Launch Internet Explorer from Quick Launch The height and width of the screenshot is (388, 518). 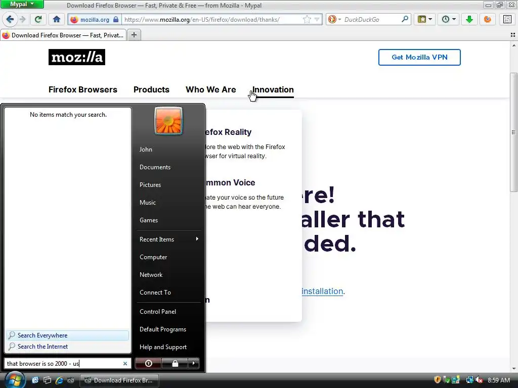click(59, 380)
